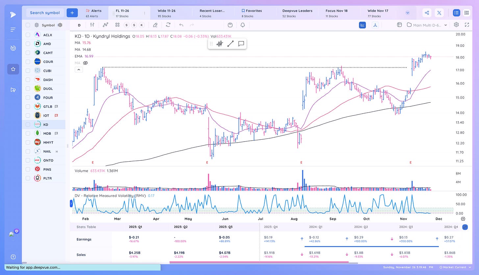Click the Deepvue logo icon
479x275 pixels.
click(x=13, y=14)
